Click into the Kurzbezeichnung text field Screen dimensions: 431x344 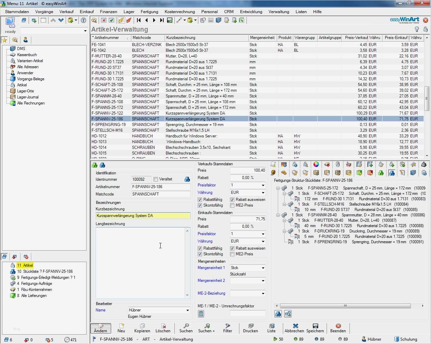[x=143, y=216]
